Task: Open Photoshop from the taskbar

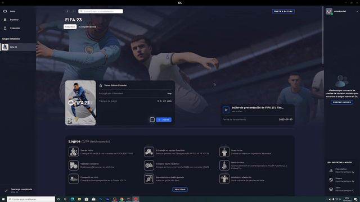Action: point(101,199)
